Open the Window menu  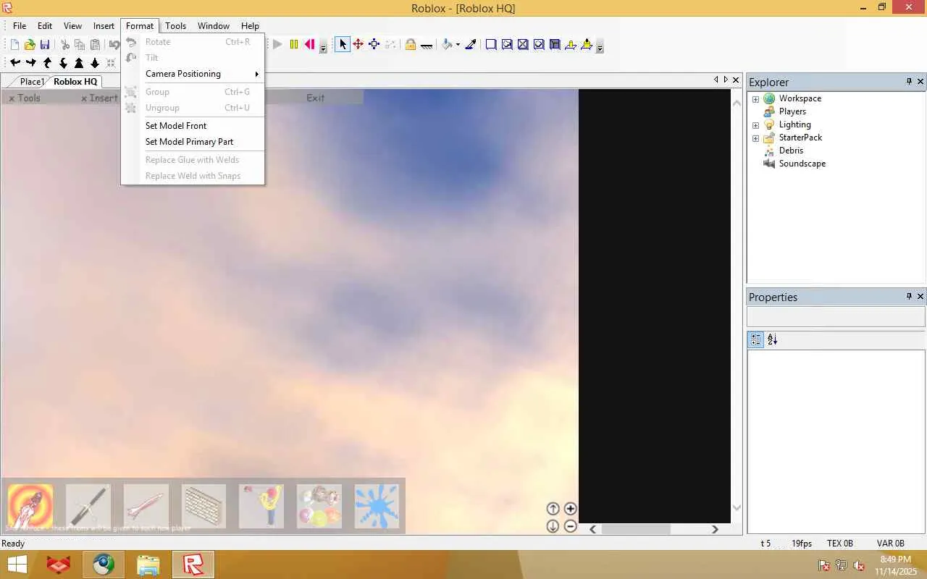click(x=214, y=26)
